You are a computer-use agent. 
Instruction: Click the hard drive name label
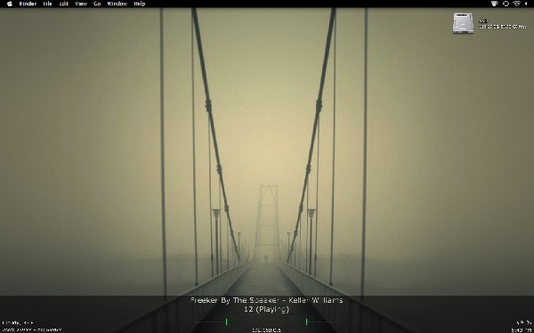483,21
